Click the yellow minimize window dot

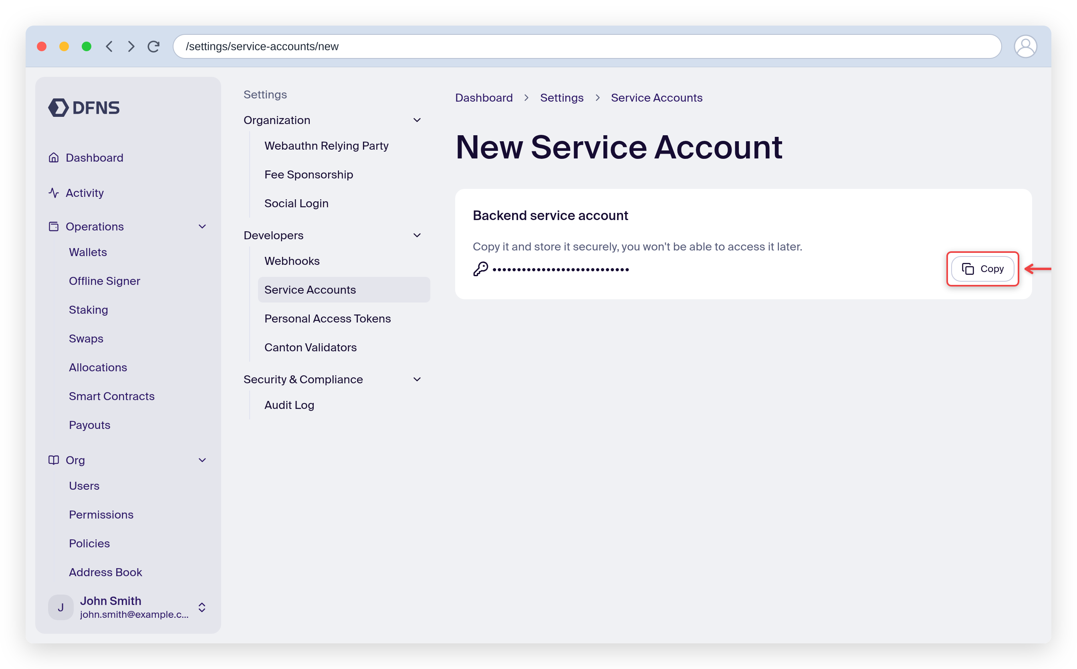(64, 46)
